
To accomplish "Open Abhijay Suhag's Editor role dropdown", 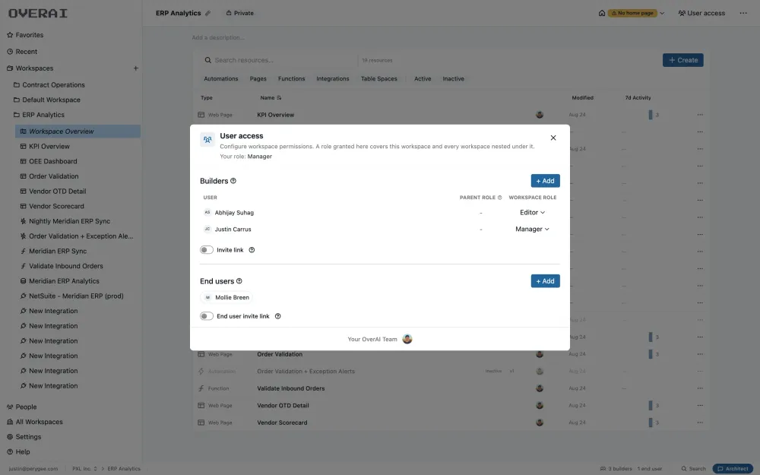I will coord(532,212).
